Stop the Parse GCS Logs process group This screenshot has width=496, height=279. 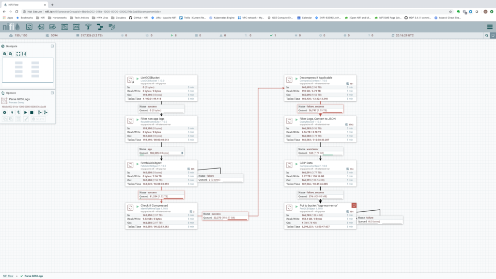click(x=32, y=112)
